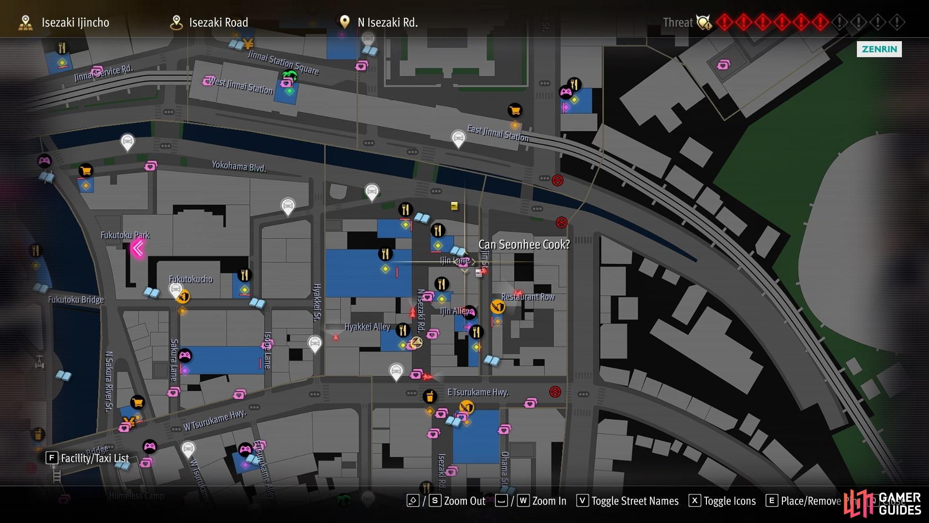Screen dimensions: 929x523
Task: Toggle Icons visibility on map
Action: tap(722, 501)
